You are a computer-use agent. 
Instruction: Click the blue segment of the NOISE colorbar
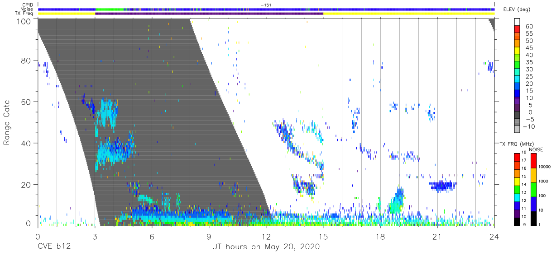pyautogui.click(x=533, y=204)
